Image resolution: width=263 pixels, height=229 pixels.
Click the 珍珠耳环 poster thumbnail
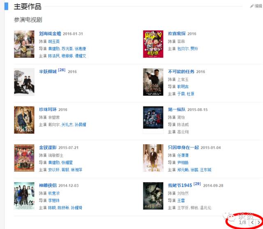click(x=24, y=120)
